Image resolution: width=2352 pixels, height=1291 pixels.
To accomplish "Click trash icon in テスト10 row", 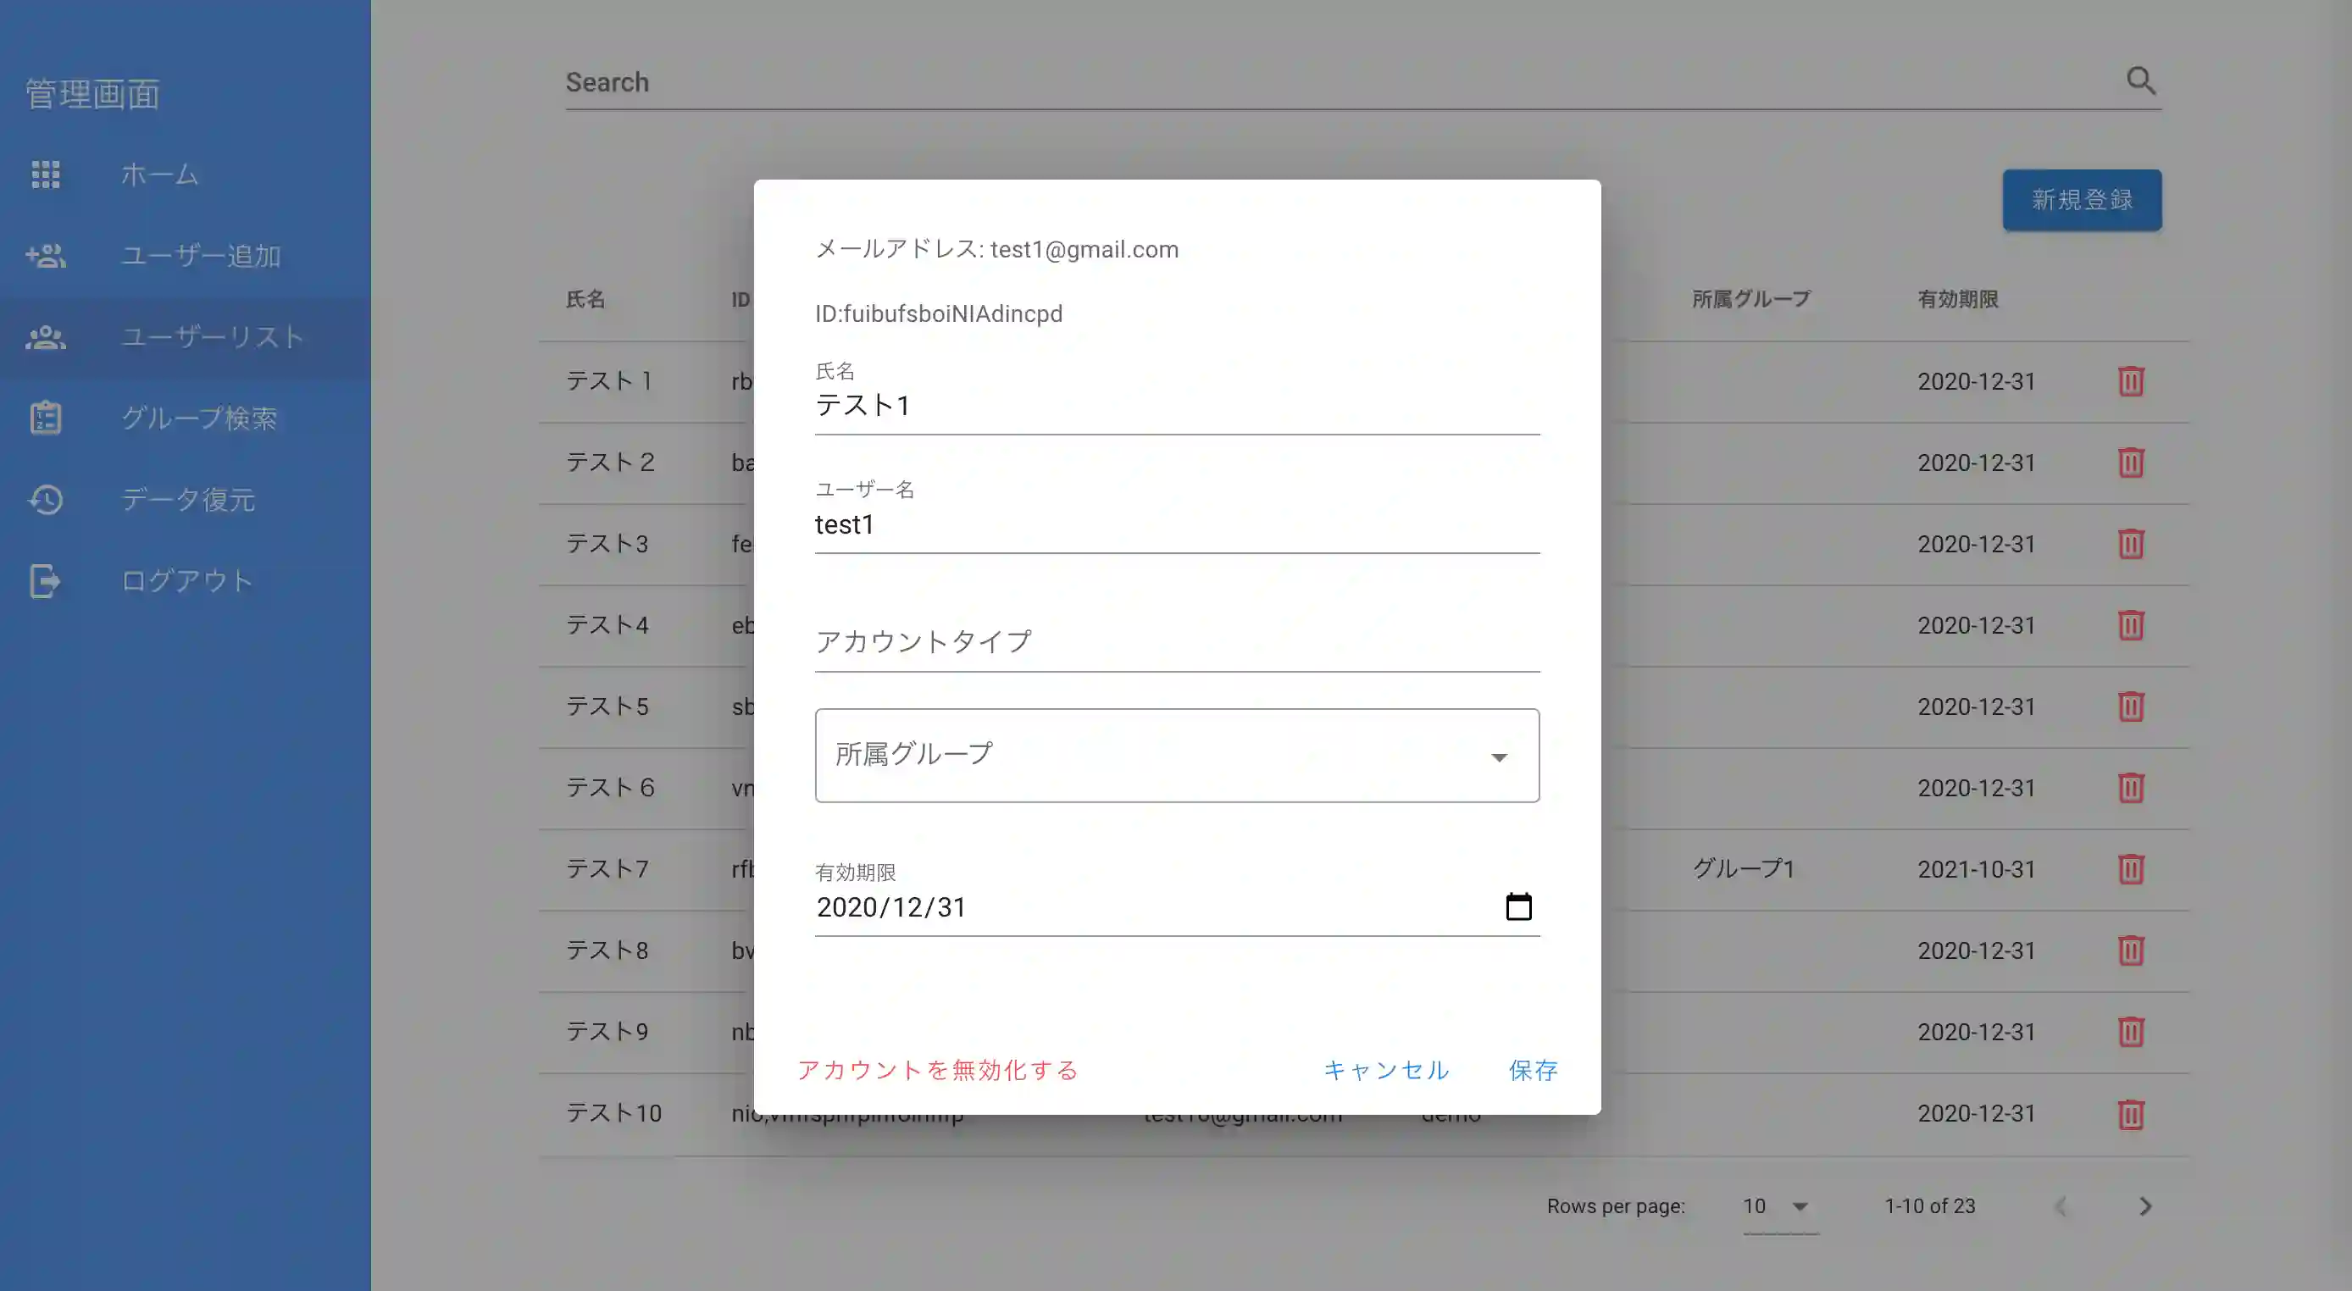I will point(2130,1114).
